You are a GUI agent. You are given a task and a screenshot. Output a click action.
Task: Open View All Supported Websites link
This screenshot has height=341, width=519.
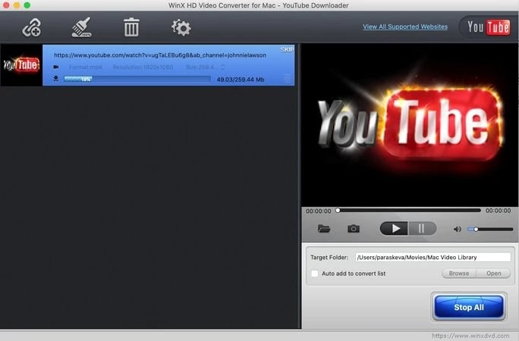coord(404,27)
